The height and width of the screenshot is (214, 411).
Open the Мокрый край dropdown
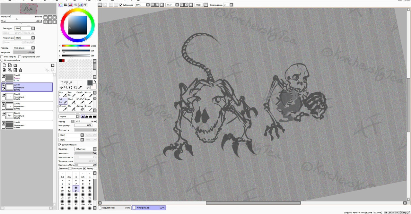click(25, 38)
